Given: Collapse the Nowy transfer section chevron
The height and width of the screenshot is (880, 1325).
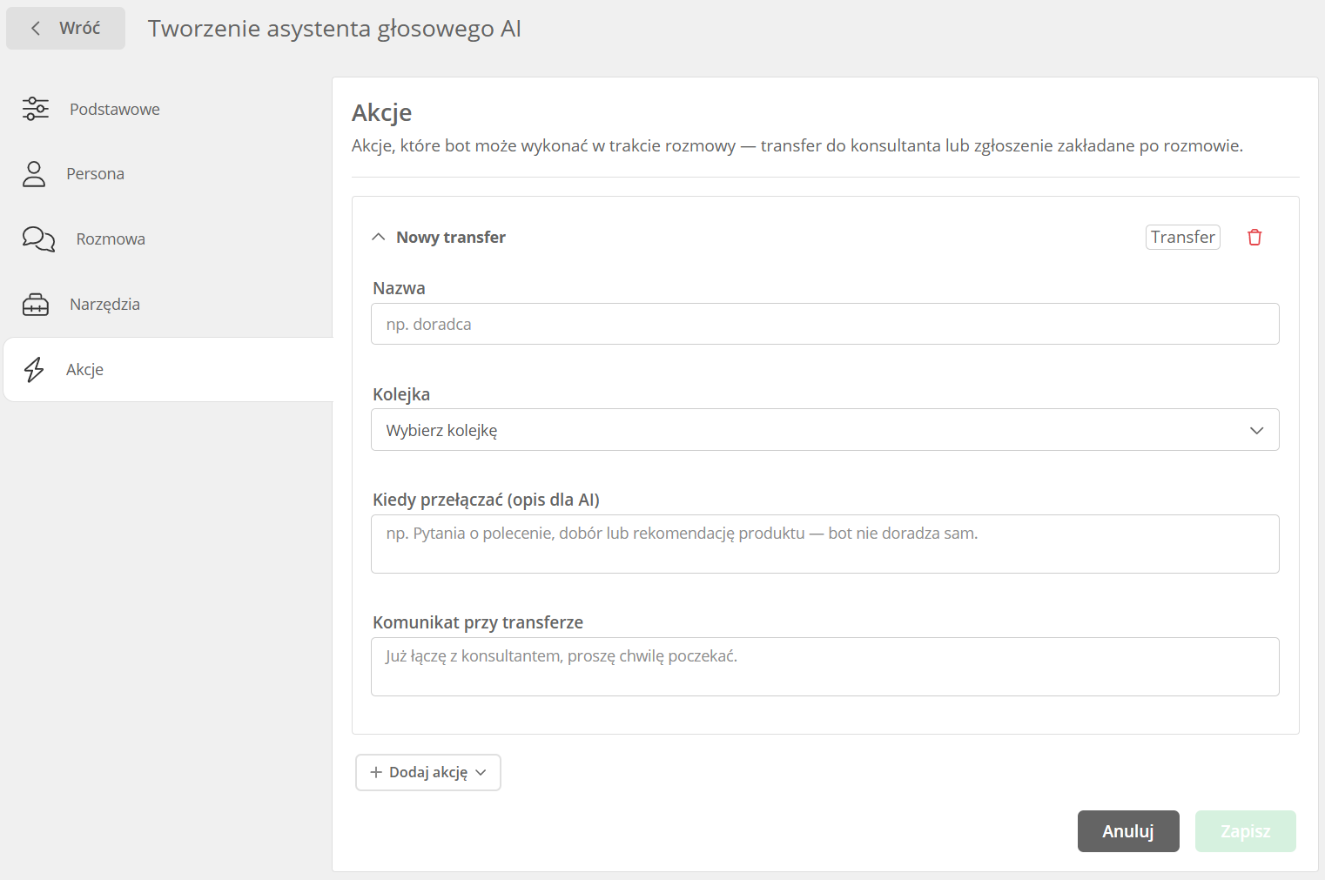Looking at the screenshot, I should tap(379, 237).
